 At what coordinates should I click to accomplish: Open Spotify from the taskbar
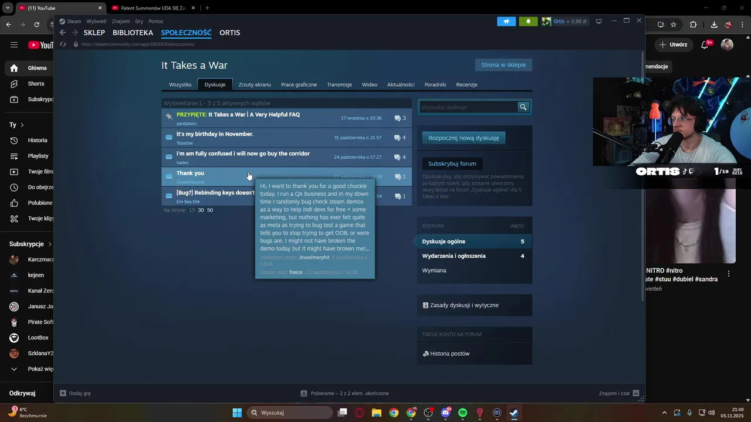pos(462,413)
